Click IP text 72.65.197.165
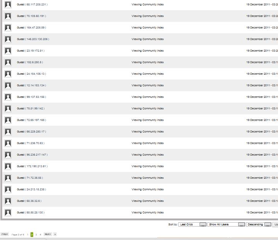The image size is (278, 240). pos(36,120)
